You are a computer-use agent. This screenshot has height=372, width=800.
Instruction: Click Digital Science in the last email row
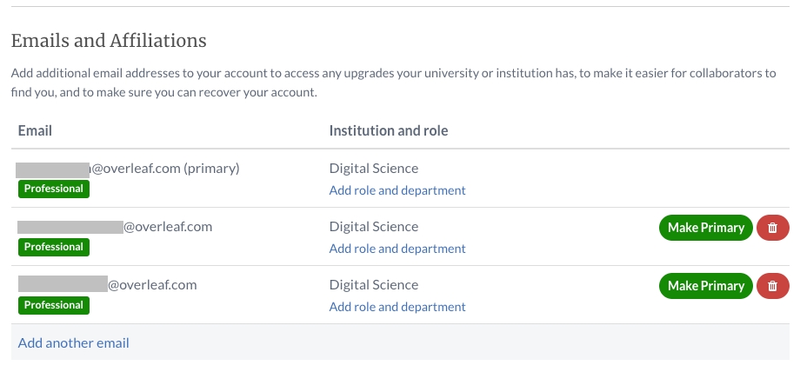pos(373,285)
